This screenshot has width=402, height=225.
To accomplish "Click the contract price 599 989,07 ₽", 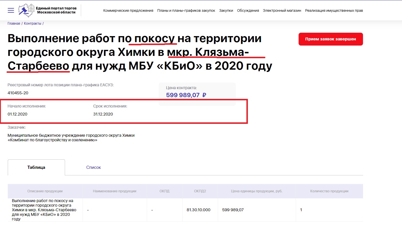I will click(x=186, y=95).
